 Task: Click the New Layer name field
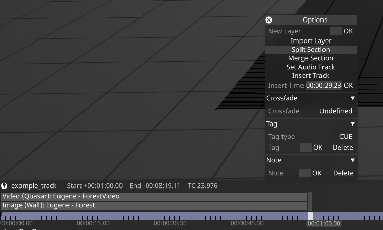pos(336,31)
